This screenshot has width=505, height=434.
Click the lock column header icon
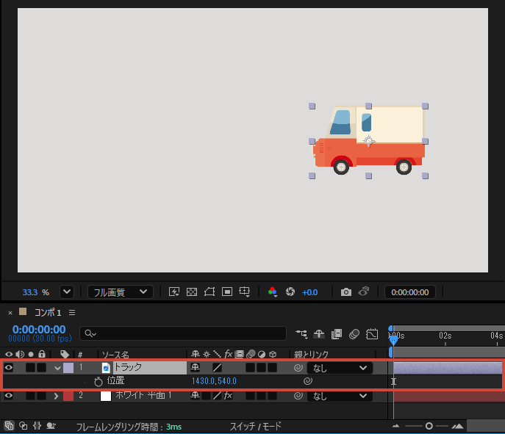[x=42, y=354]
